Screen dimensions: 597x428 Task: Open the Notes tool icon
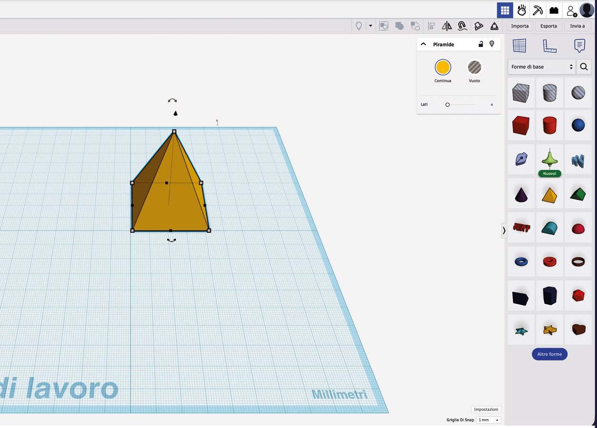tap(579, 46)
